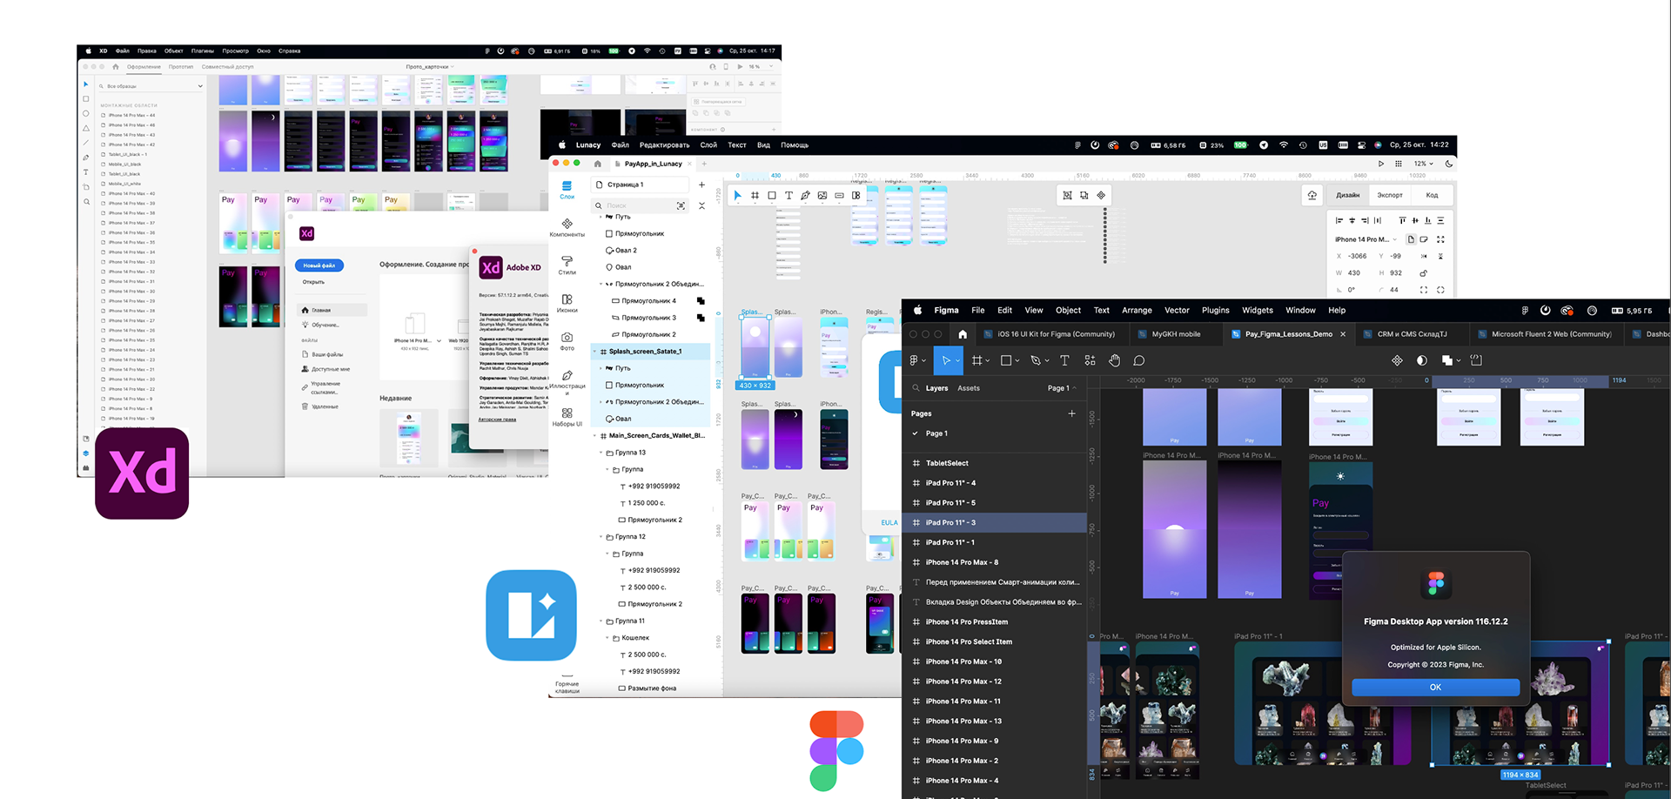The image size is (1671, 799).
Task: Click the Dev Mode icon in Figma toolbar
Action: tap(1476, 359)
